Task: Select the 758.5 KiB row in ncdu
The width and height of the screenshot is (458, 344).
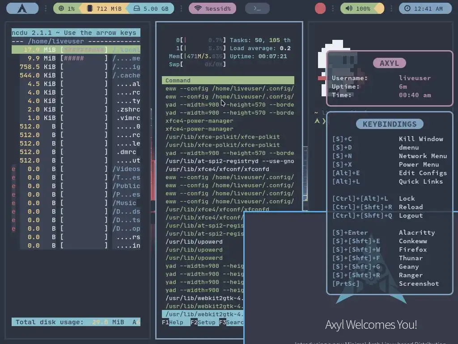Action: (76, 67)
